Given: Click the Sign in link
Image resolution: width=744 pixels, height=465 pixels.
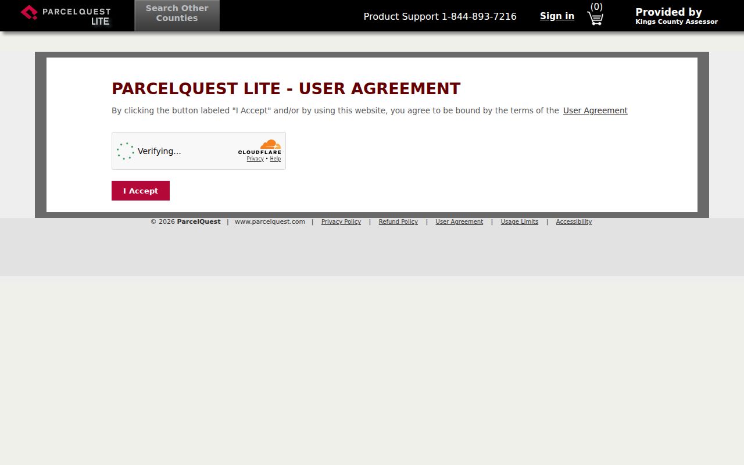Looking at the screenshot, I should tap(557, 16).
